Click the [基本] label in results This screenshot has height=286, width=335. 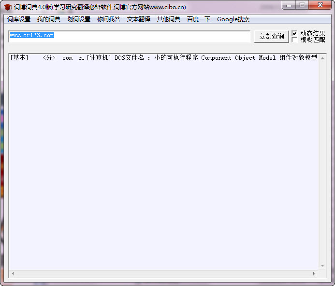pyautogui.click(x=19, y=57)
